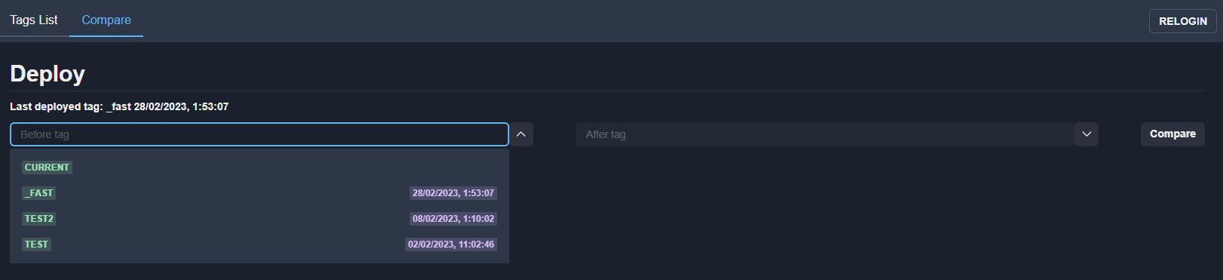Choose the _FAST tag option
1223x280 pixels.
(260, 193)
